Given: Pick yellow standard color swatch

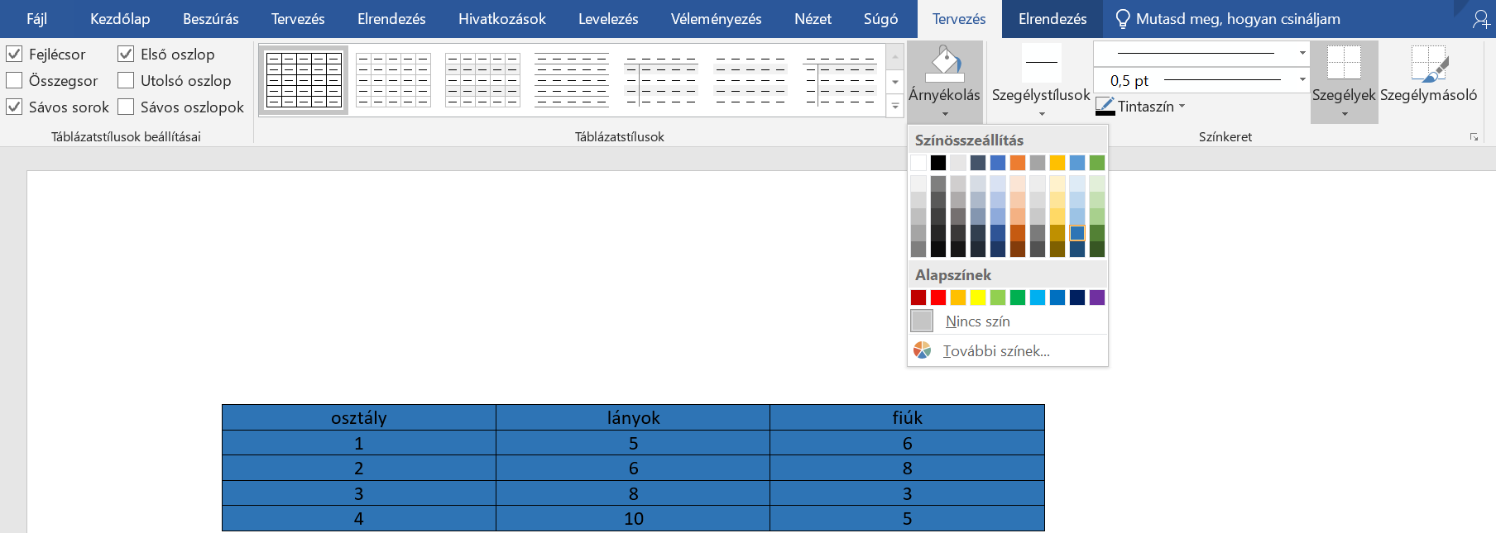Looking at the screenshot, I should pyautogui.click(x=978, y=297).
